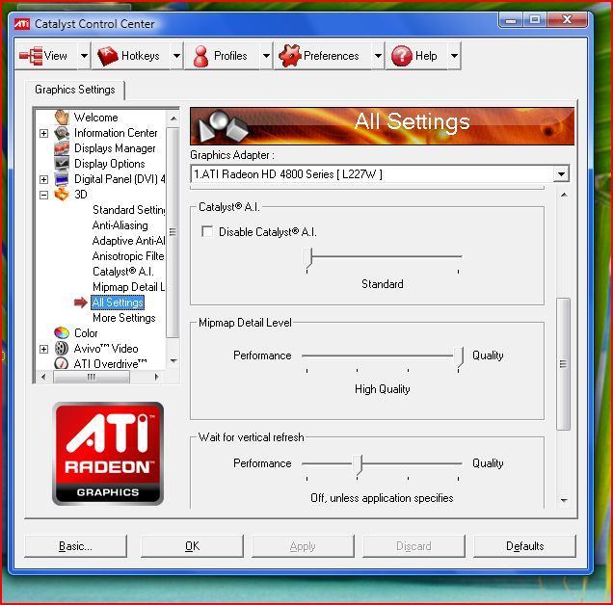Click the 3D cube icon in tree
The image size is (613, 605).
[x=62, y=195]
